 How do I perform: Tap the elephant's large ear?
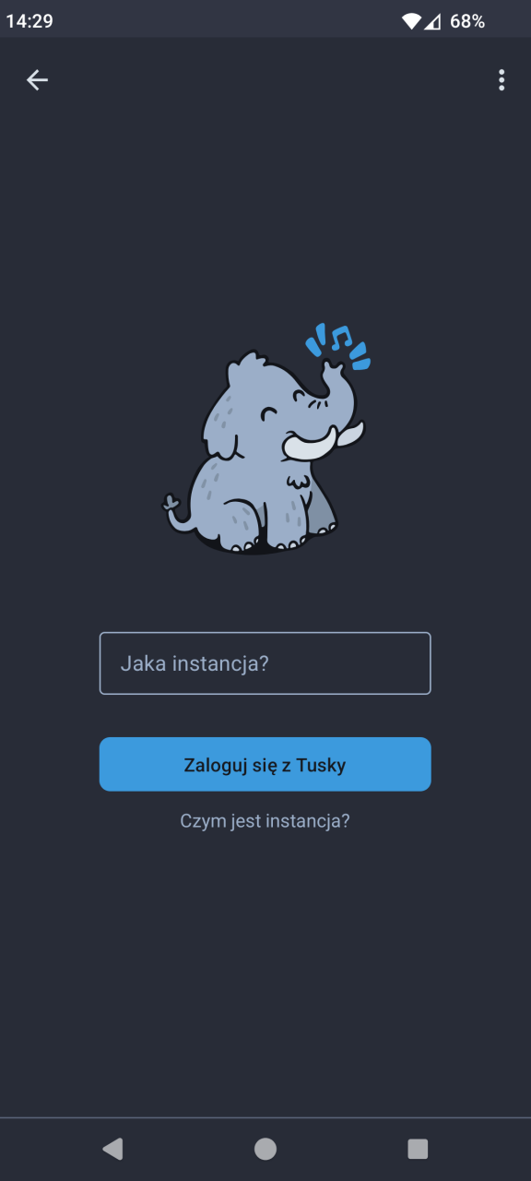(221, 420)
